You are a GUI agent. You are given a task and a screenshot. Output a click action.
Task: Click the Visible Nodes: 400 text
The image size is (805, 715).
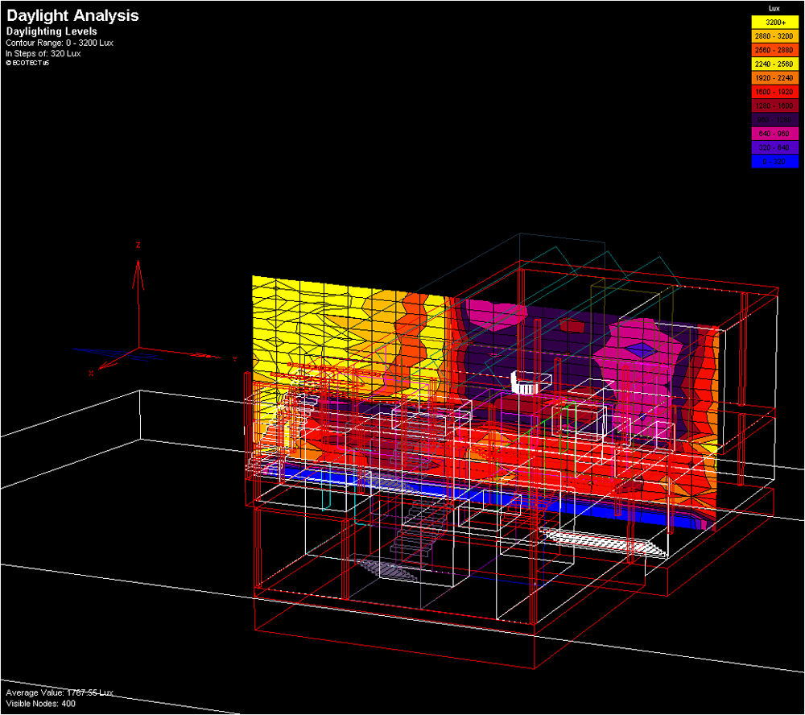40,704
